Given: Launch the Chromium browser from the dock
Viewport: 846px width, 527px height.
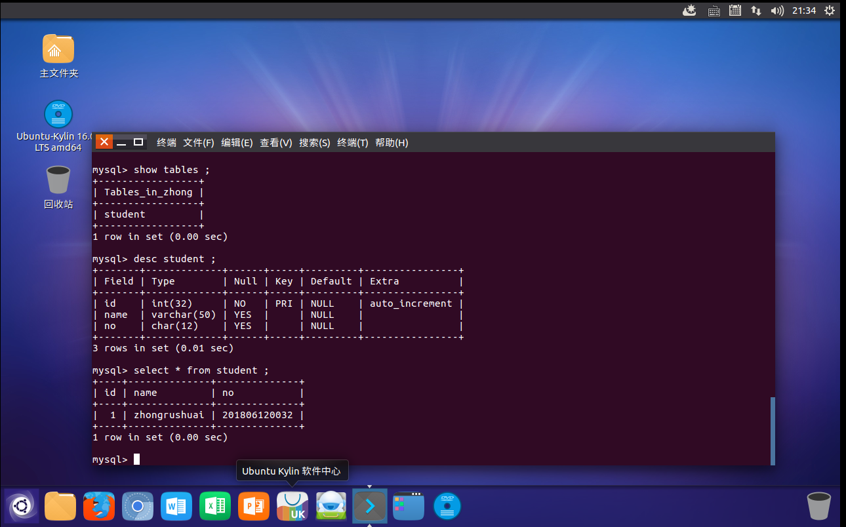Looking at the screenshot, I should [138, 506].
